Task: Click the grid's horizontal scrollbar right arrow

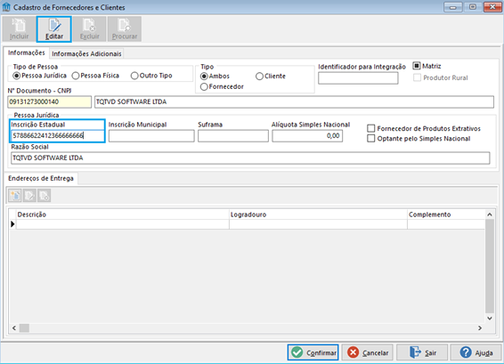Action: click(x=480, y=328)
